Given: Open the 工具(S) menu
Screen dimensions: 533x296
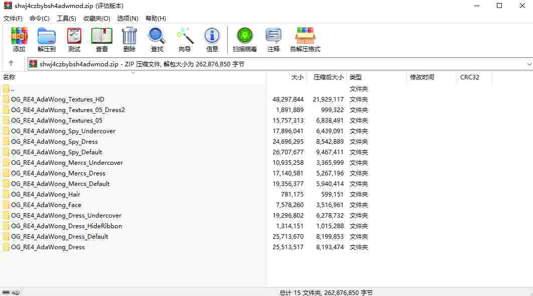Looking at the screenshot, I should pyautogui.click(x=66, y=19).
